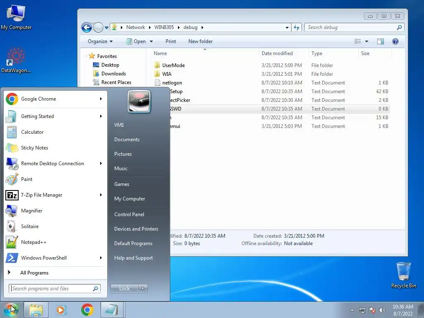The image size is (424, 318).
Task: Select the Recycle Bin desktop icon
Action: point(403,275)
